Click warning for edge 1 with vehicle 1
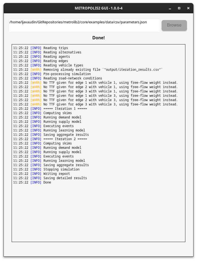 (96, 83)
